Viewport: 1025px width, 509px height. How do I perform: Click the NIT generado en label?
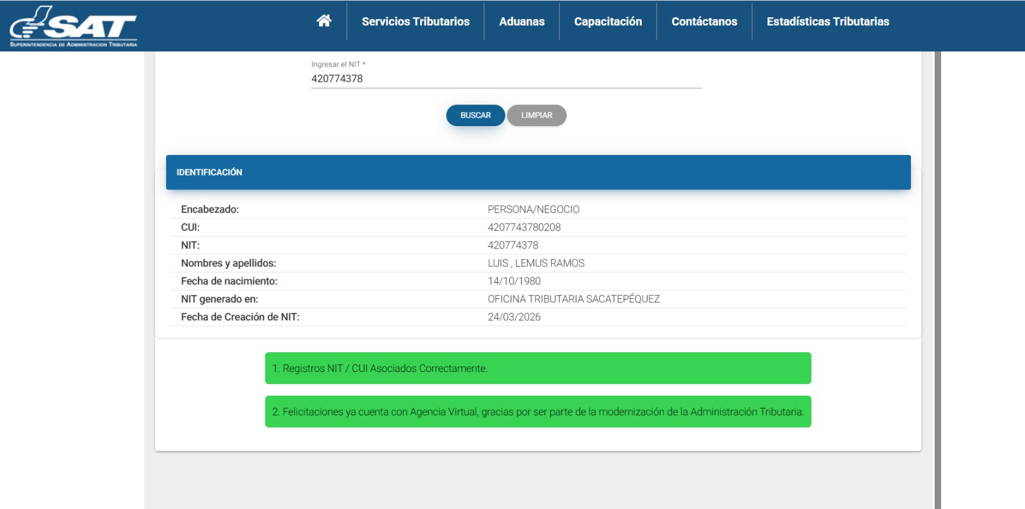tap(220, 299)
